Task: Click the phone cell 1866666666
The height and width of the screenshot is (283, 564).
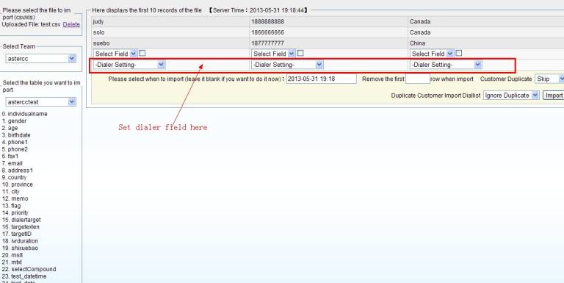Action: pos(329,32)
